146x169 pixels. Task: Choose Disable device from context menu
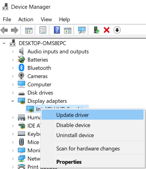pos(93,125)
